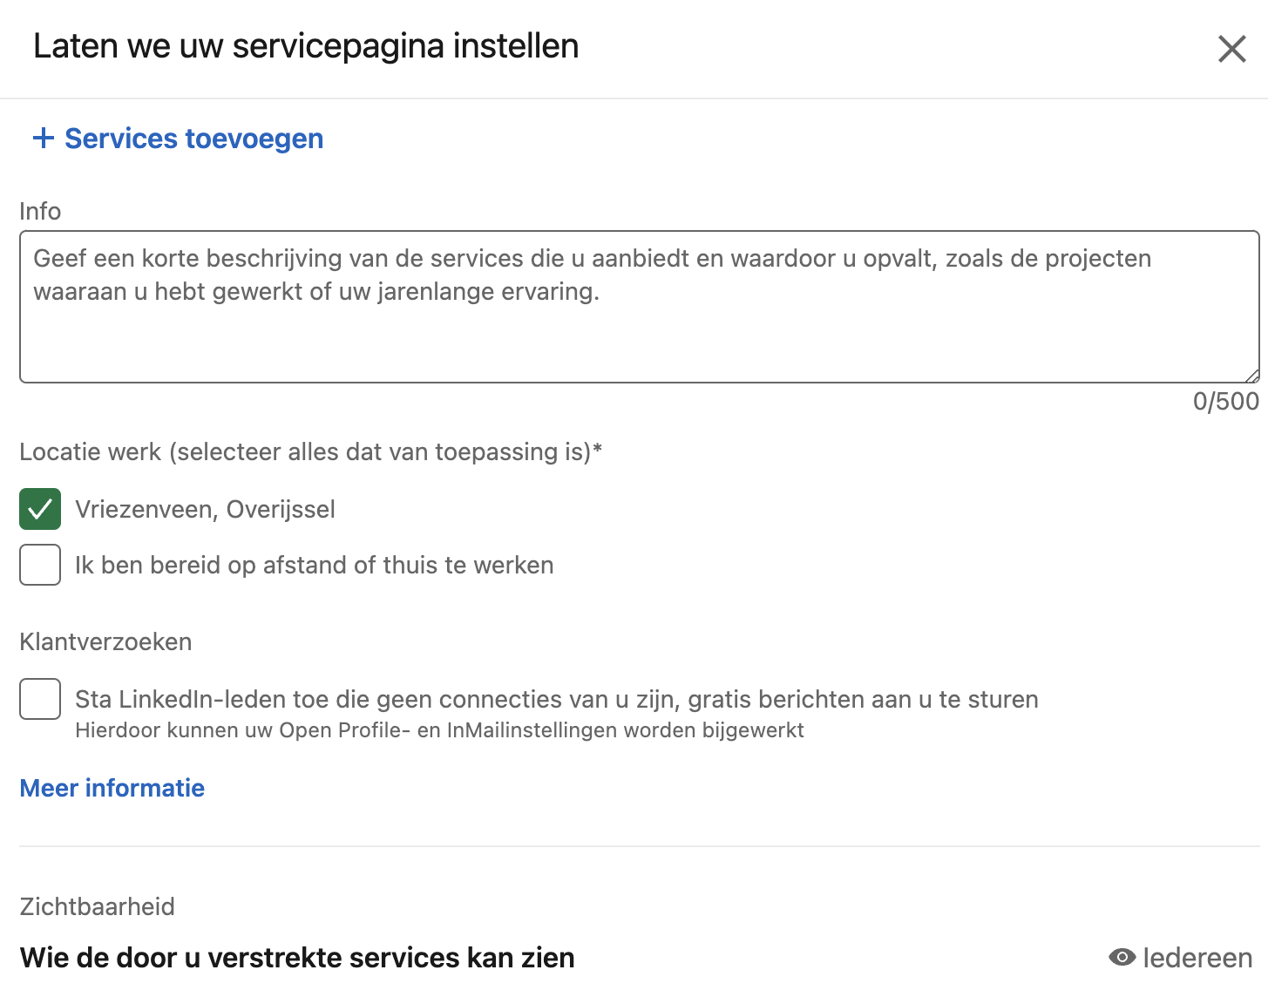Click the 0/500 character counter
The width and height of the screenshot is (1268, 997).
click(1226, 401)
